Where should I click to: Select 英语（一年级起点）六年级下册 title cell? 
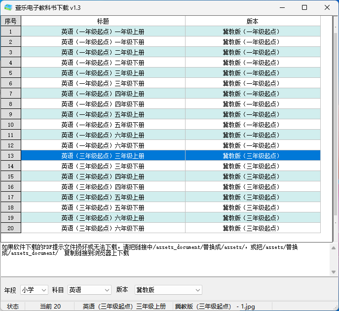point(103,145)
